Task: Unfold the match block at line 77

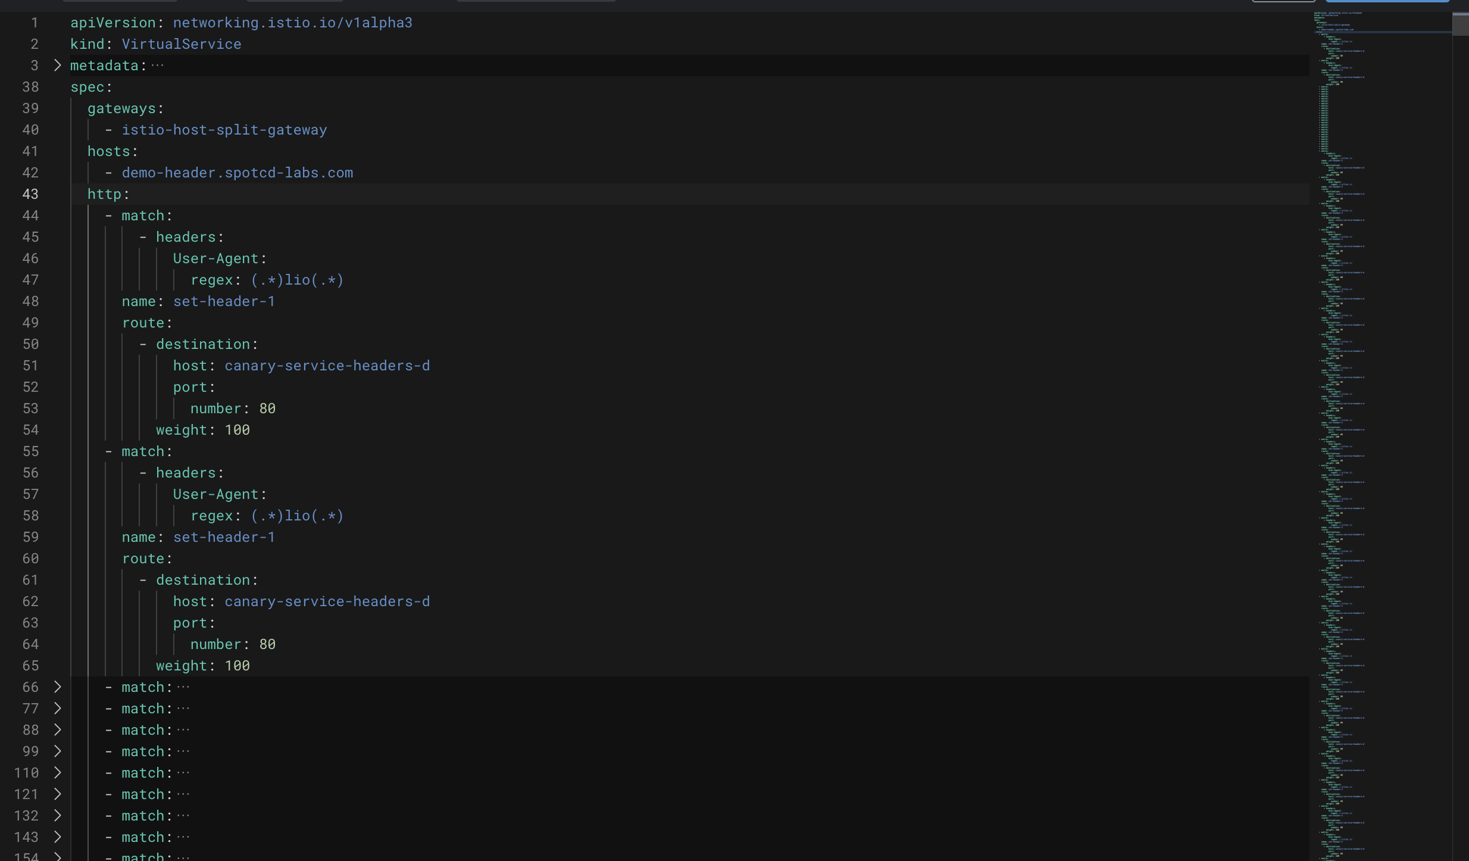Action: [x=57, y=709]
